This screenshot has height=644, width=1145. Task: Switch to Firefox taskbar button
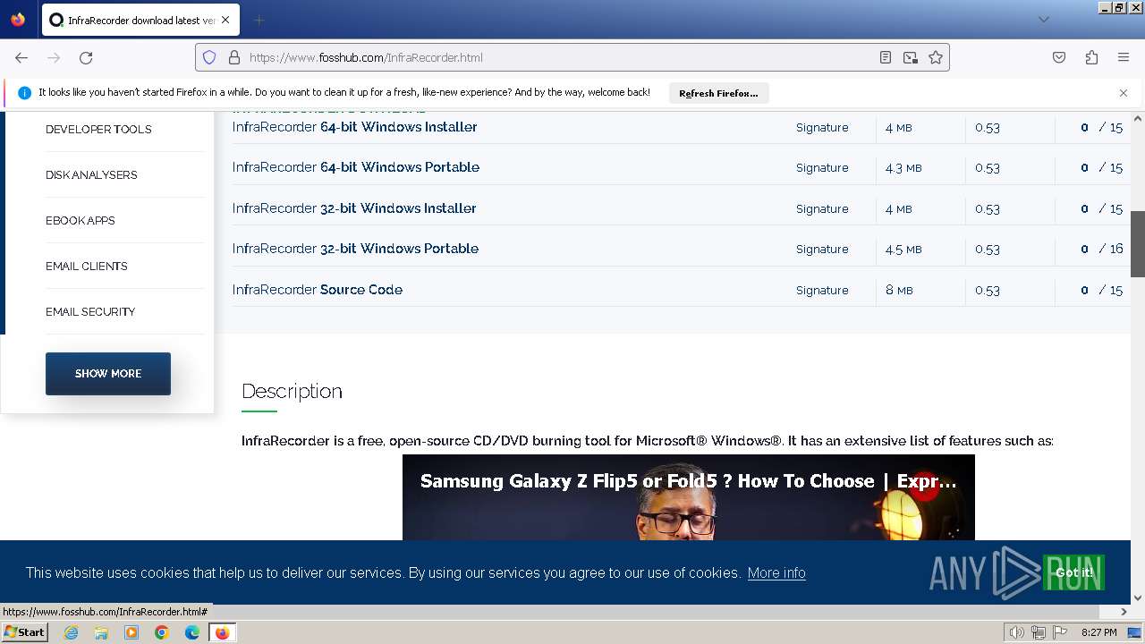222,632
